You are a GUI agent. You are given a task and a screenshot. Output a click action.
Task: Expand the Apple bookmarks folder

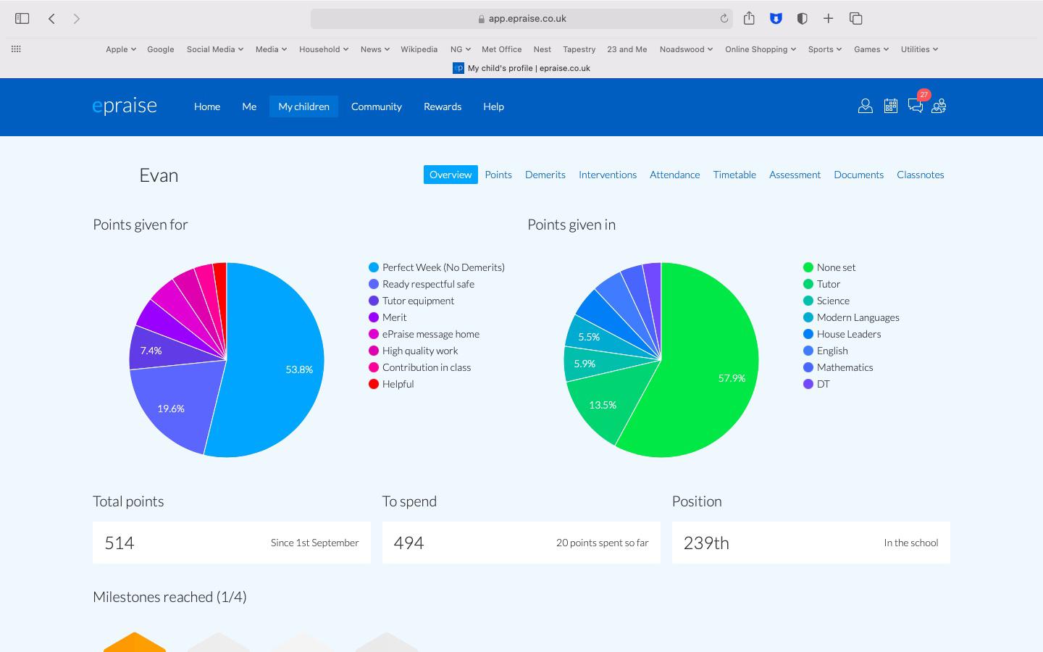(x=121, y=49)
